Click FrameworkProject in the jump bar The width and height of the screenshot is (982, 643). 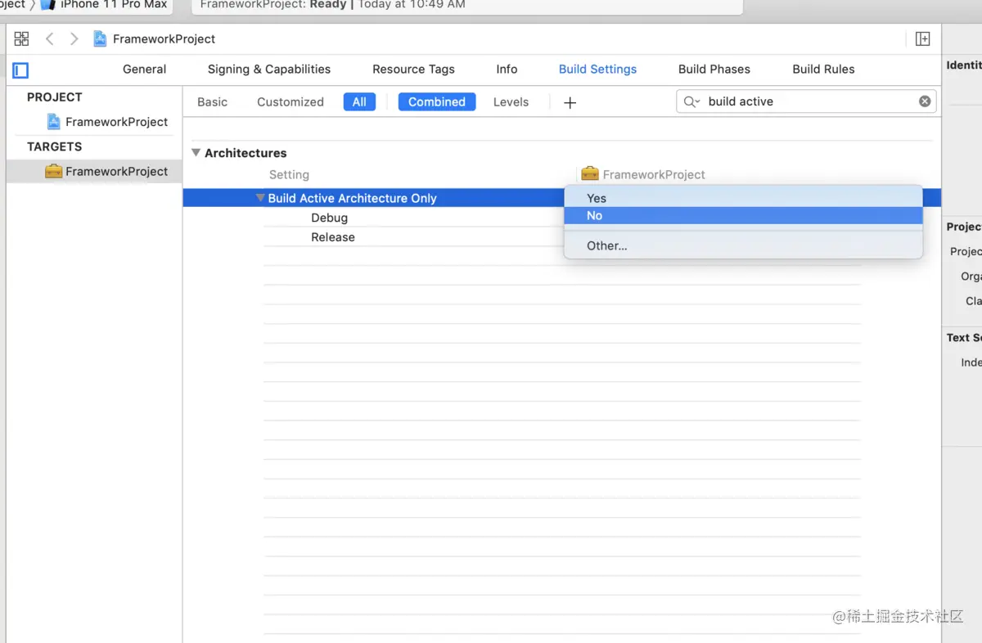coord(164,38)
